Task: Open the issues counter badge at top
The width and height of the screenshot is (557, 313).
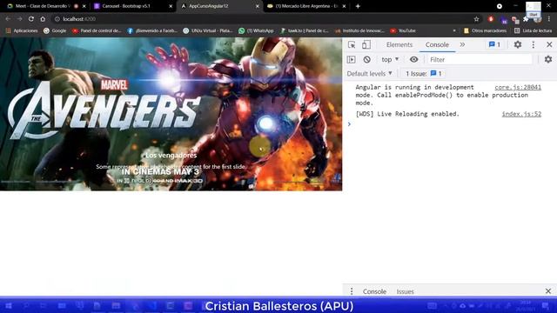Action: (494, 44)
